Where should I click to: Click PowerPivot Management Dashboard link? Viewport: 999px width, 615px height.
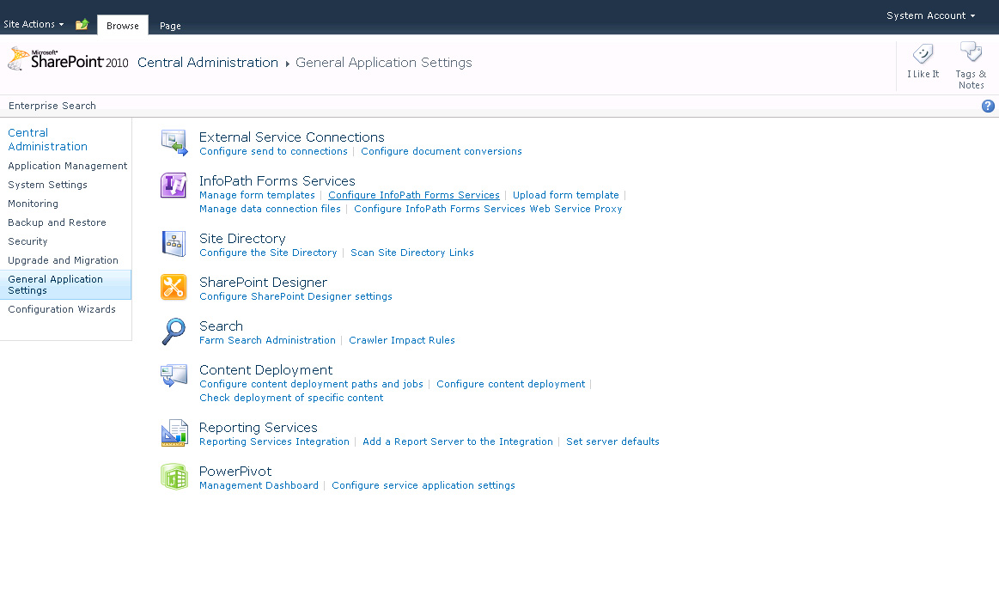tap(259, 485)
